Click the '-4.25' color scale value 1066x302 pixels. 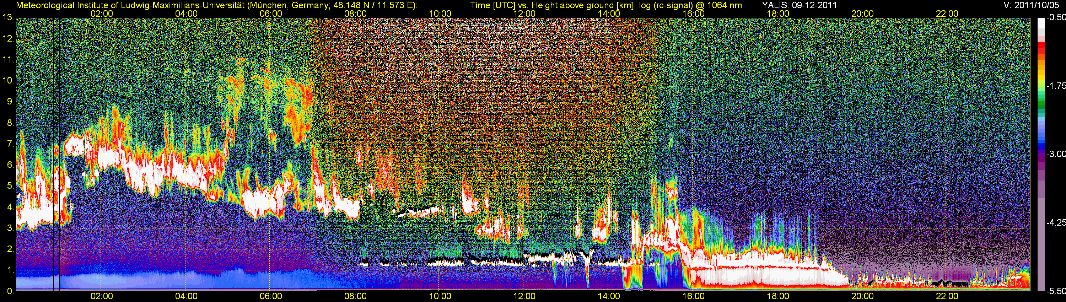tap(1056, 222)
